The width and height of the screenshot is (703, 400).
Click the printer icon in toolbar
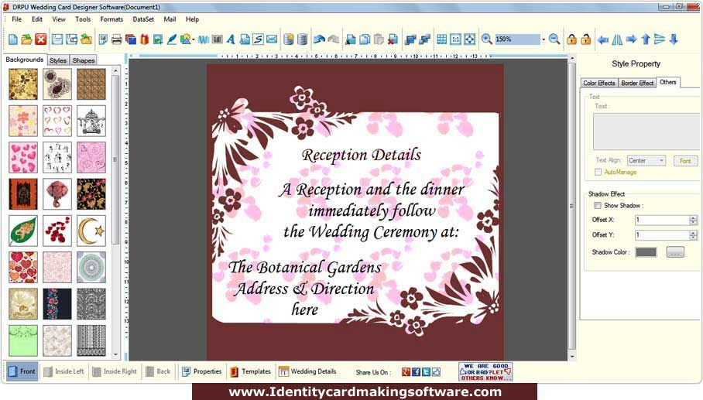click(x=117, y=39)
